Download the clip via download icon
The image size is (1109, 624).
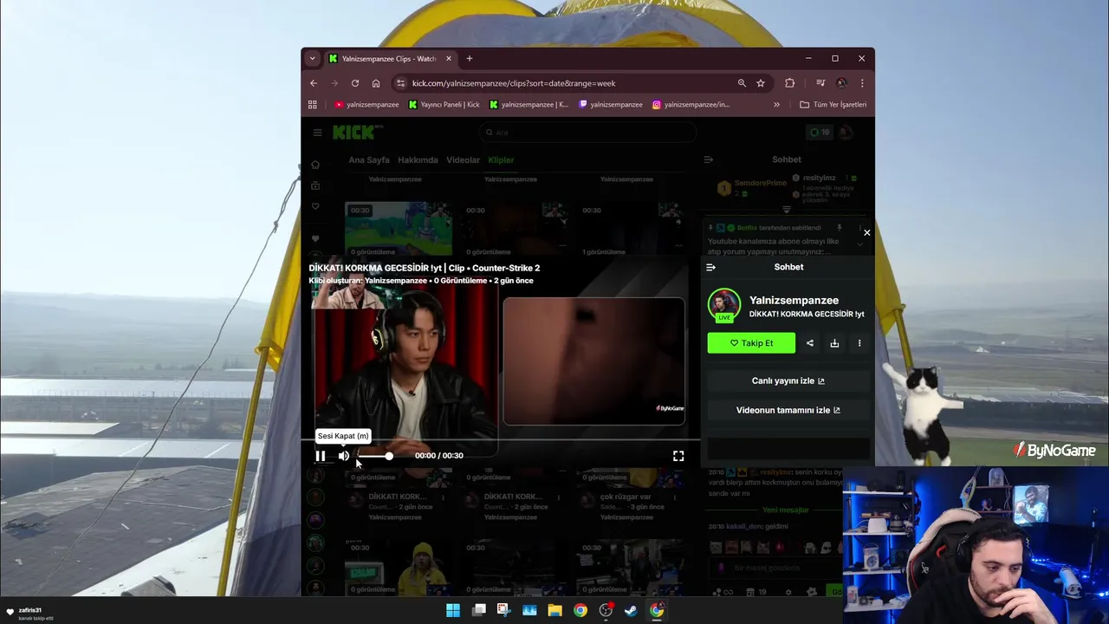834,343
